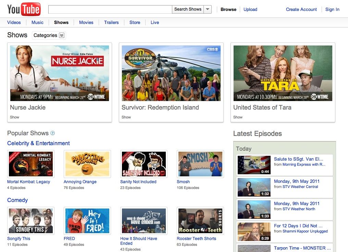Open the Celebrity & Entertainment category link
This screenshot has width=348, height=252.
coord(38,143)
